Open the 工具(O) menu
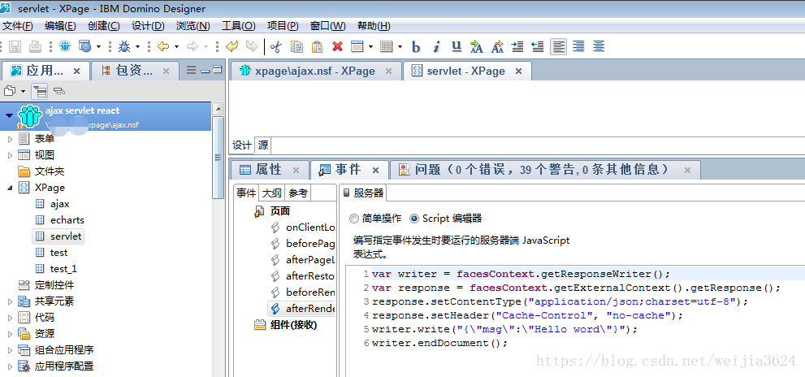 point(238,26)
